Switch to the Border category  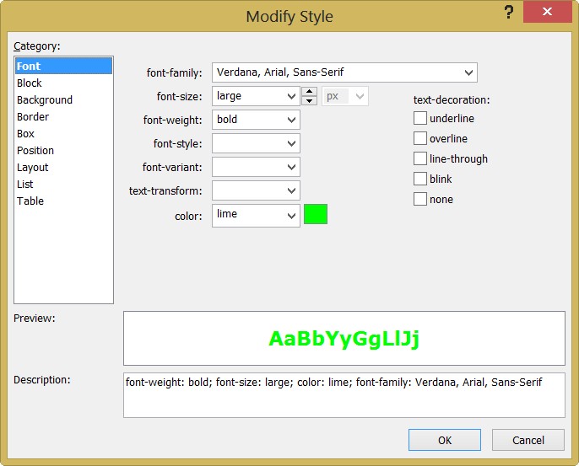point(63,117)
